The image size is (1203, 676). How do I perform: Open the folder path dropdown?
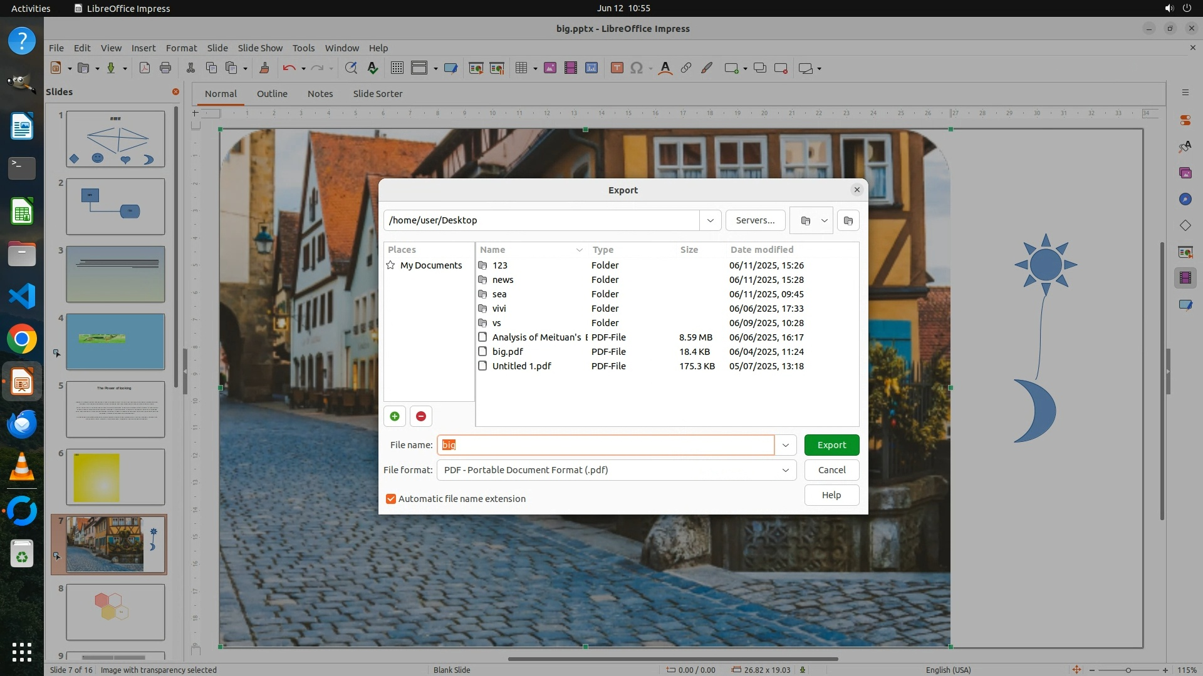pos(710,220)
